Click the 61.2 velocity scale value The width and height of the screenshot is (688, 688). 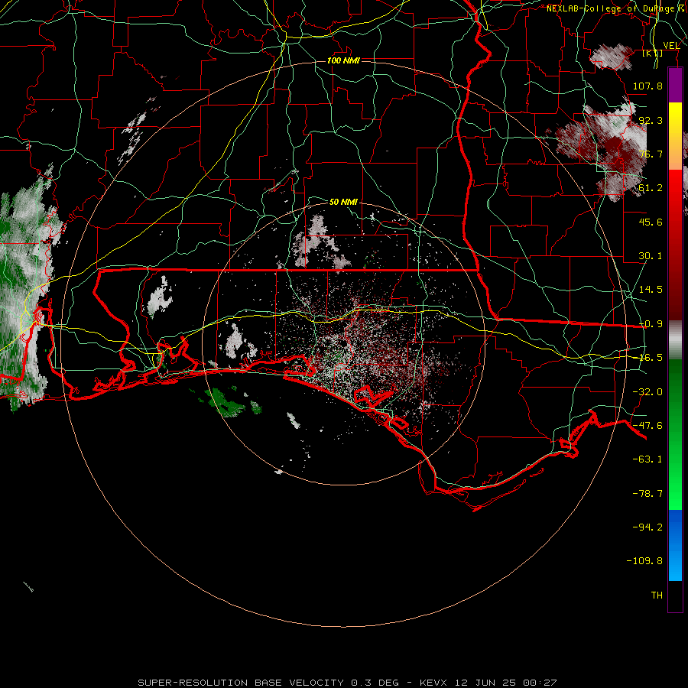[x=651, y=188]
